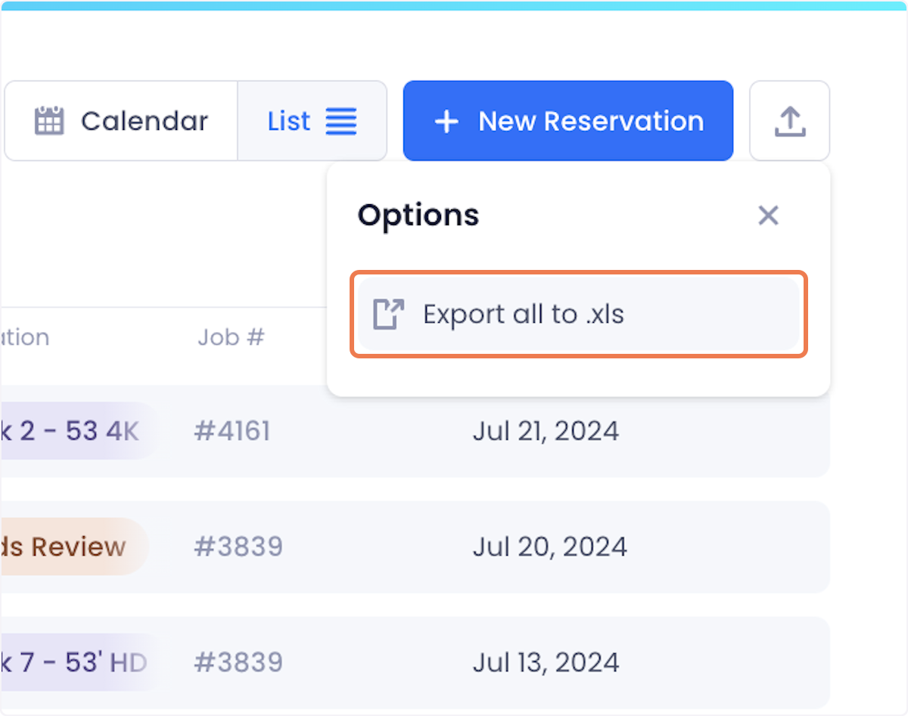Screen dimensions: 908x716
Task: Click the Options popup title
Action: 418,215
